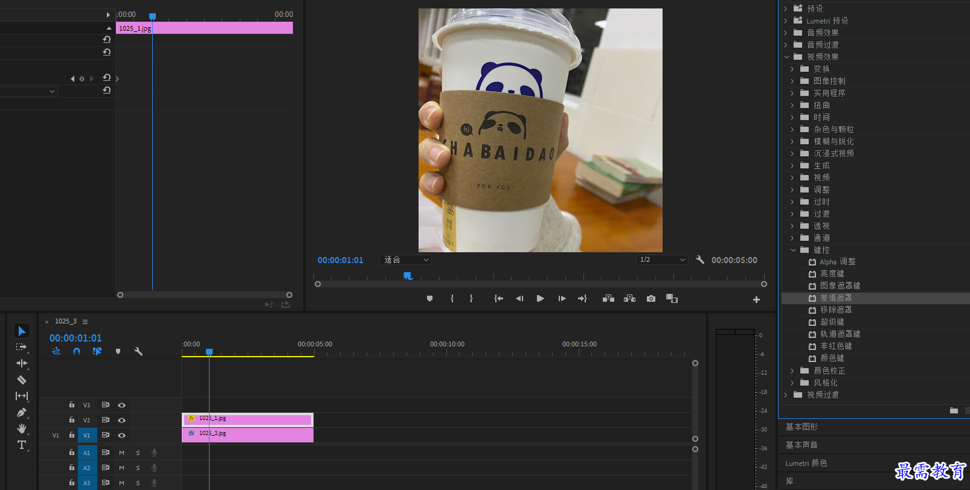Go to In point
The height and width of the screenshot is (490, 970).
coord(498,299)
